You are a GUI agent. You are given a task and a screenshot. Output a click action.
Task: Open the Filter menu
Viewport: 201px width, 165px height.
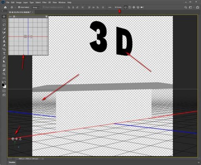pos(44,2)
